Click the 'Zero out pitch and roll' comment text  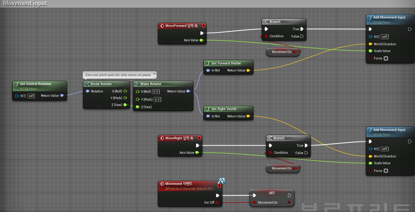tap(118, 75)
